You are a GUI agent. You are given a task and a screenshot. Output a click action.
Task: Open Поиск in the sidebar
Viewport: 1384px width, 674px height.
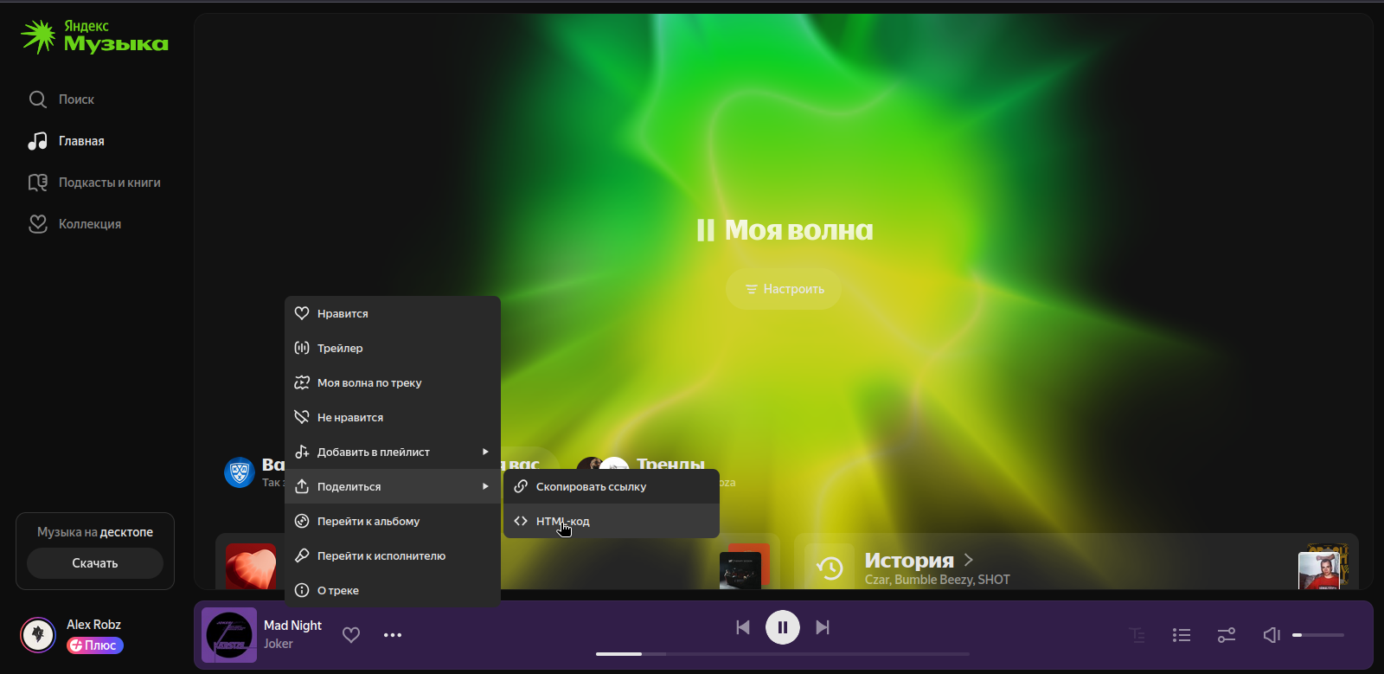(x=76, y=99)
